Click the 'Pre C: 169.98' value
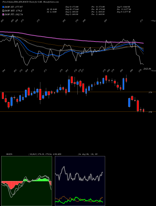 (98, 14)
